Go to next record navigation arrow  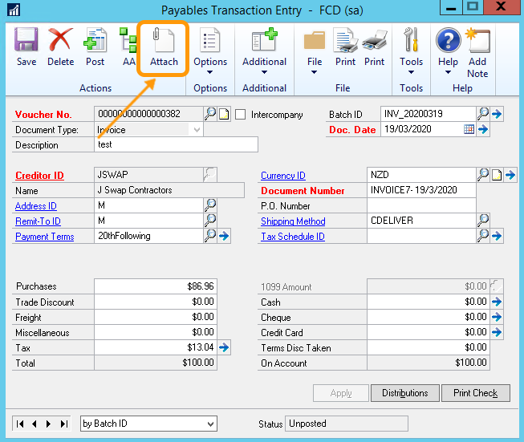pyautogui.click(x=49, y=424)
